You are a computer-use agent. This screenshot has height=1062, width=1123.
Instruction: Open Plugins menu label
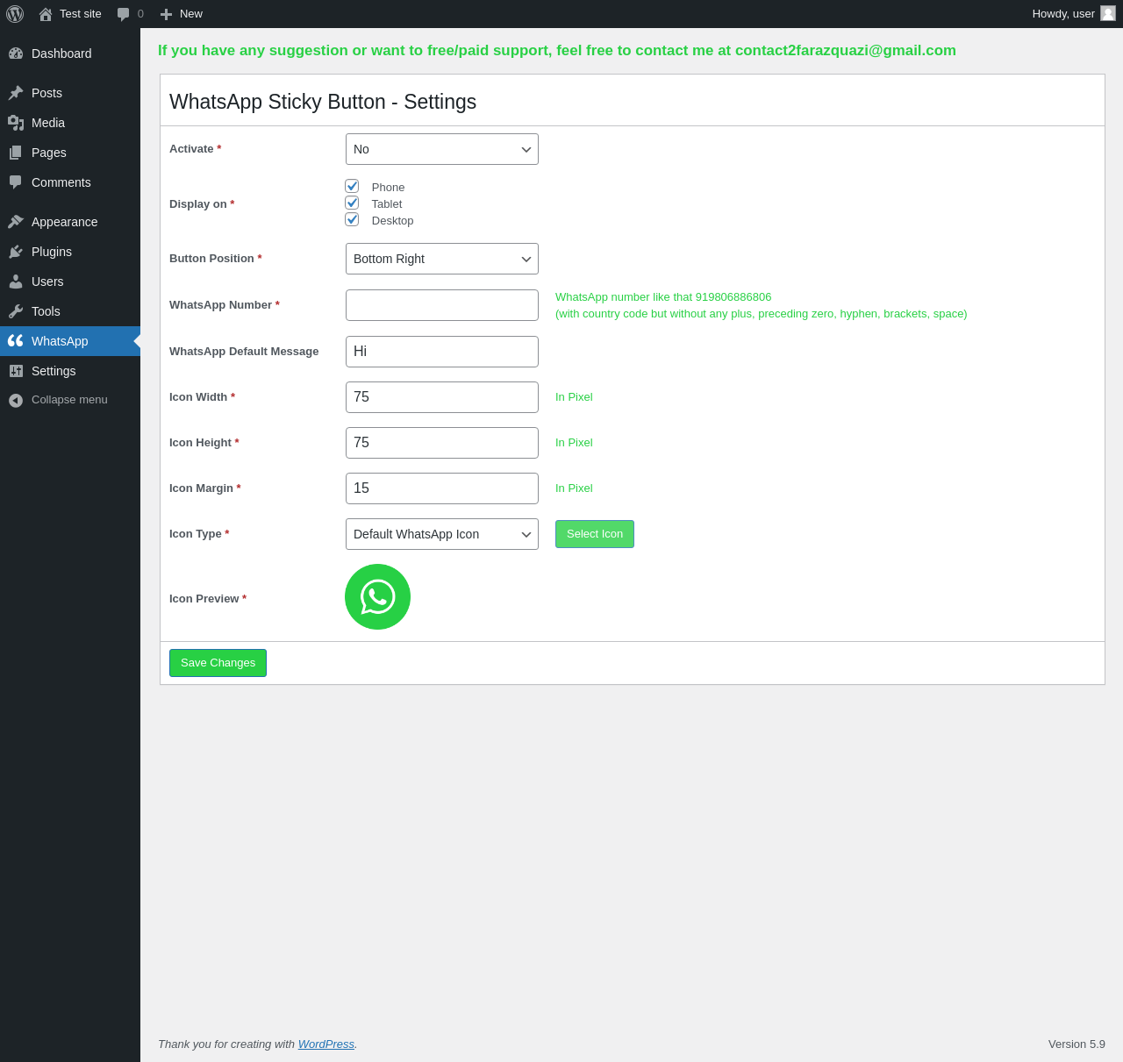(x=52, y=252)
